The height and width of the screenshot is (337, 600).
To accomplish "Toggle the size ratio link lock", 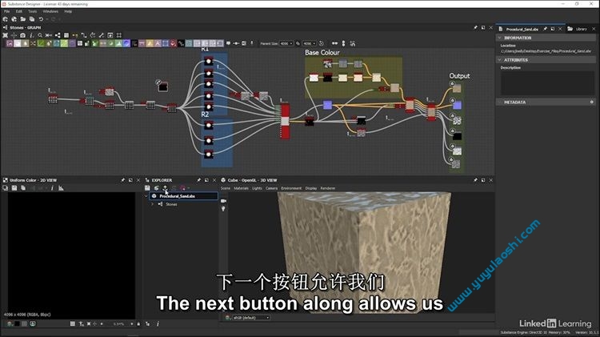I will pyautogui.click(x=298, y=44).
